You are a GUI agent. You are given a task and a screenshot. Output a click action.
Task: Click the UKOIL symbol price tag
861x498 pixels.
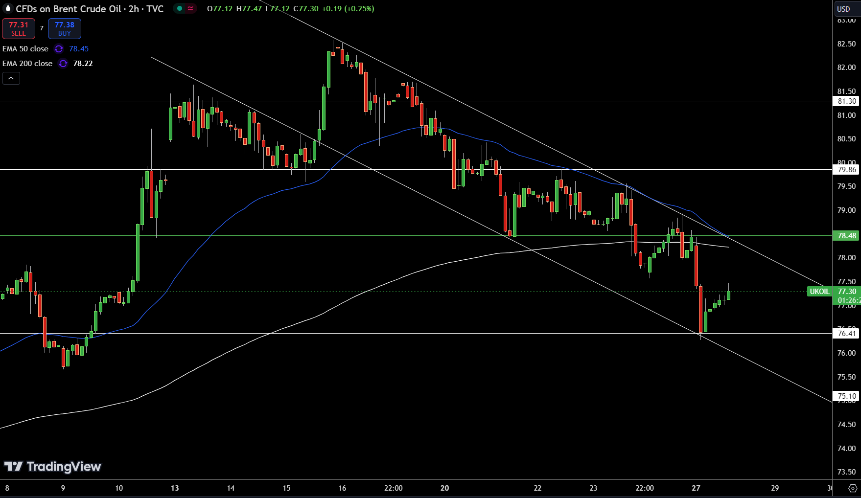pyautogui.click(x=819, y=292)
